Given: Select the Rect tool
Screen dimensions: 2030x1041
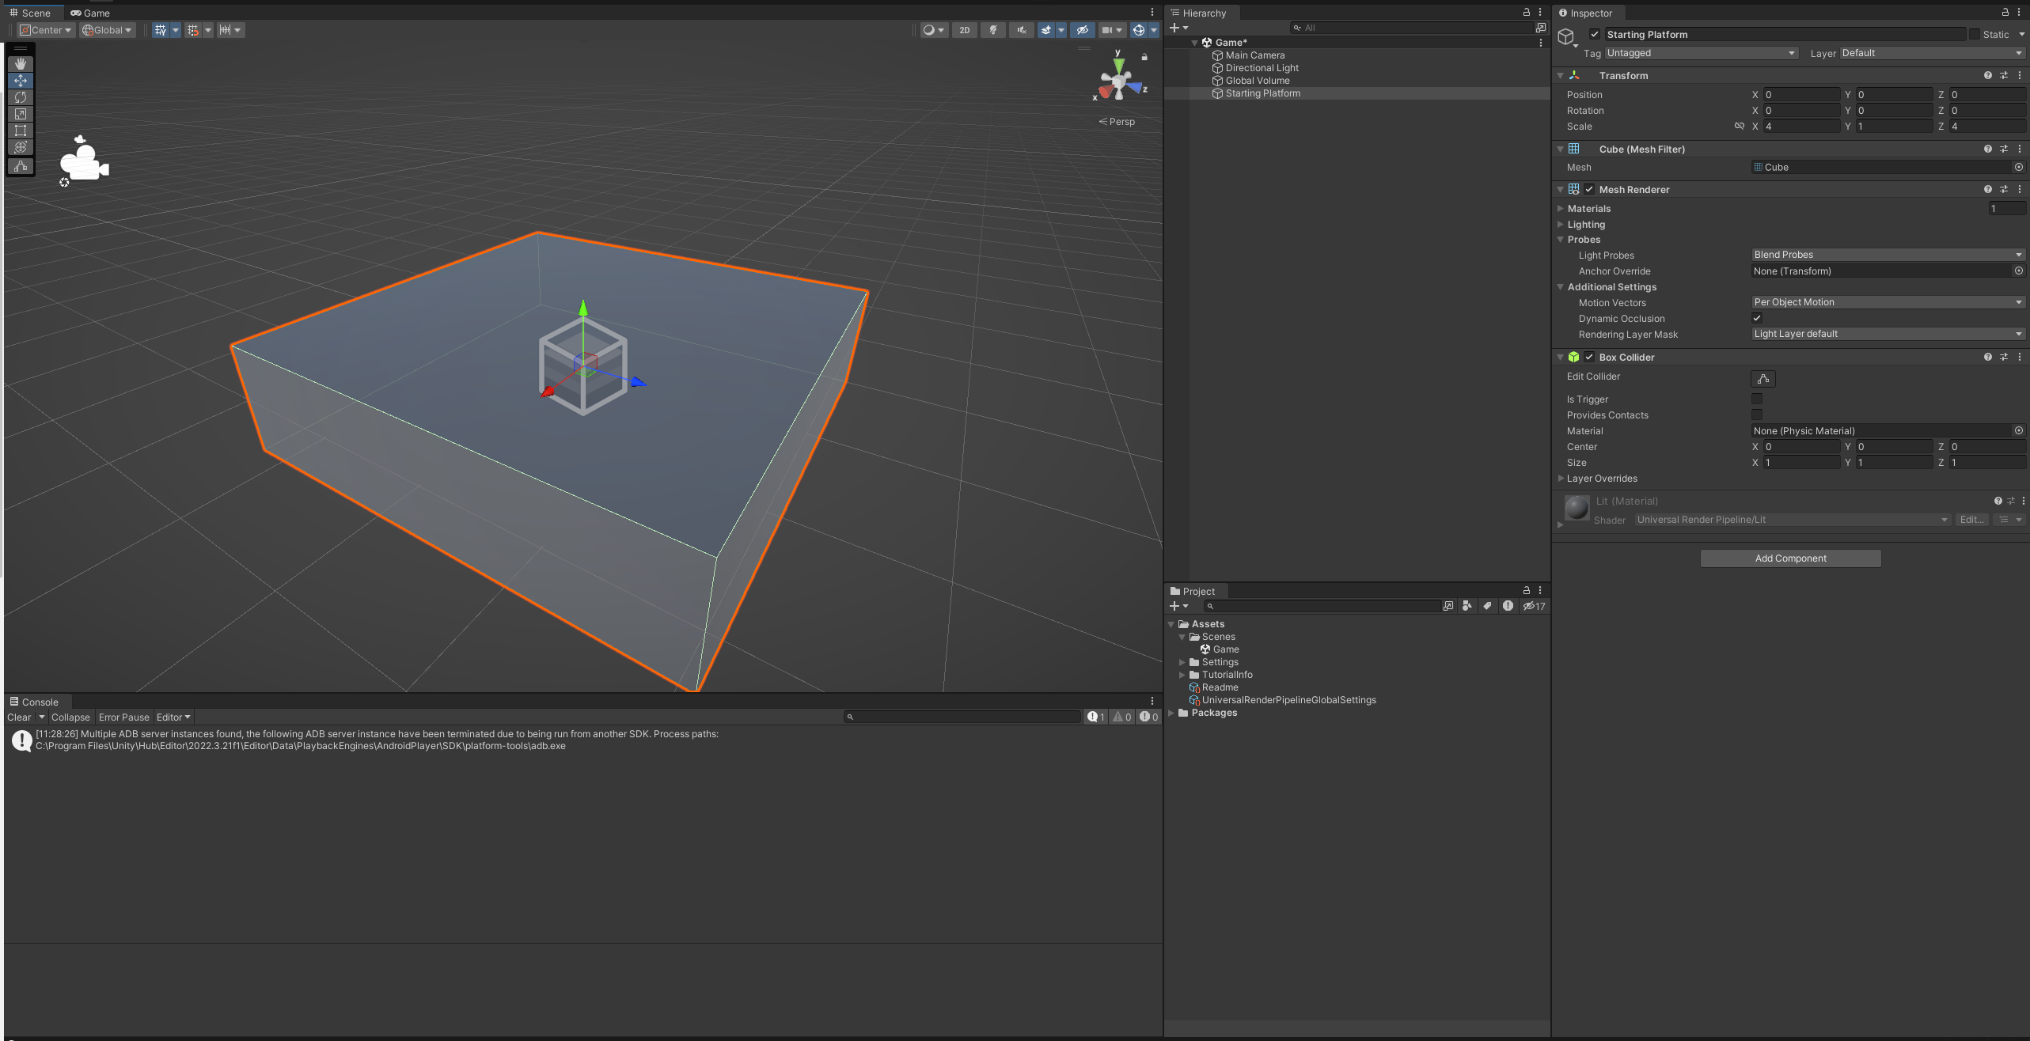Looking at the screenshot, I should click(21, 131).
